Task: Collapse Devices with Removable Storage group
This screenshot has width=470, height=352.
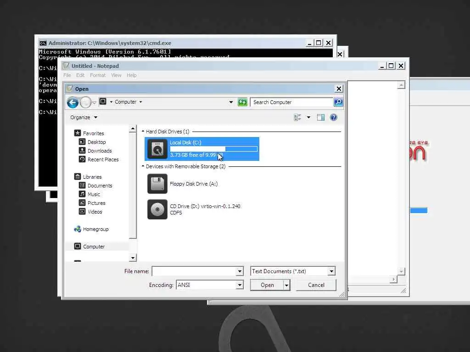Action: click(x=143, y=166)
